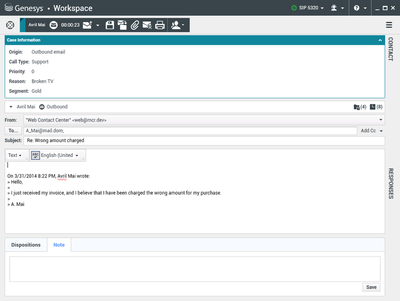This screenshot has height=301, width=400.
Task: Click the note text box
Action: click(194, 269)
